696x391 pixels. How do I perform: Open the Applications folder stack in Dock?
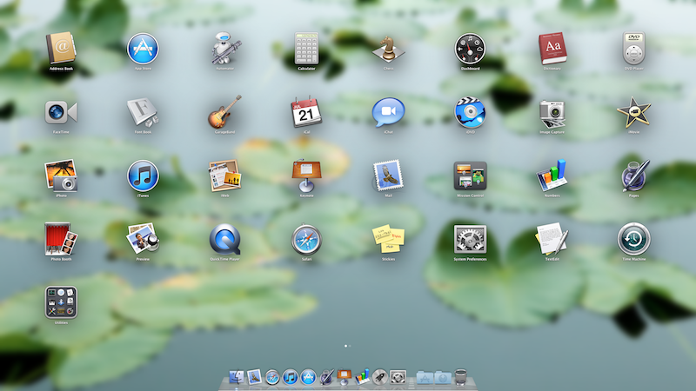(425, 378)
